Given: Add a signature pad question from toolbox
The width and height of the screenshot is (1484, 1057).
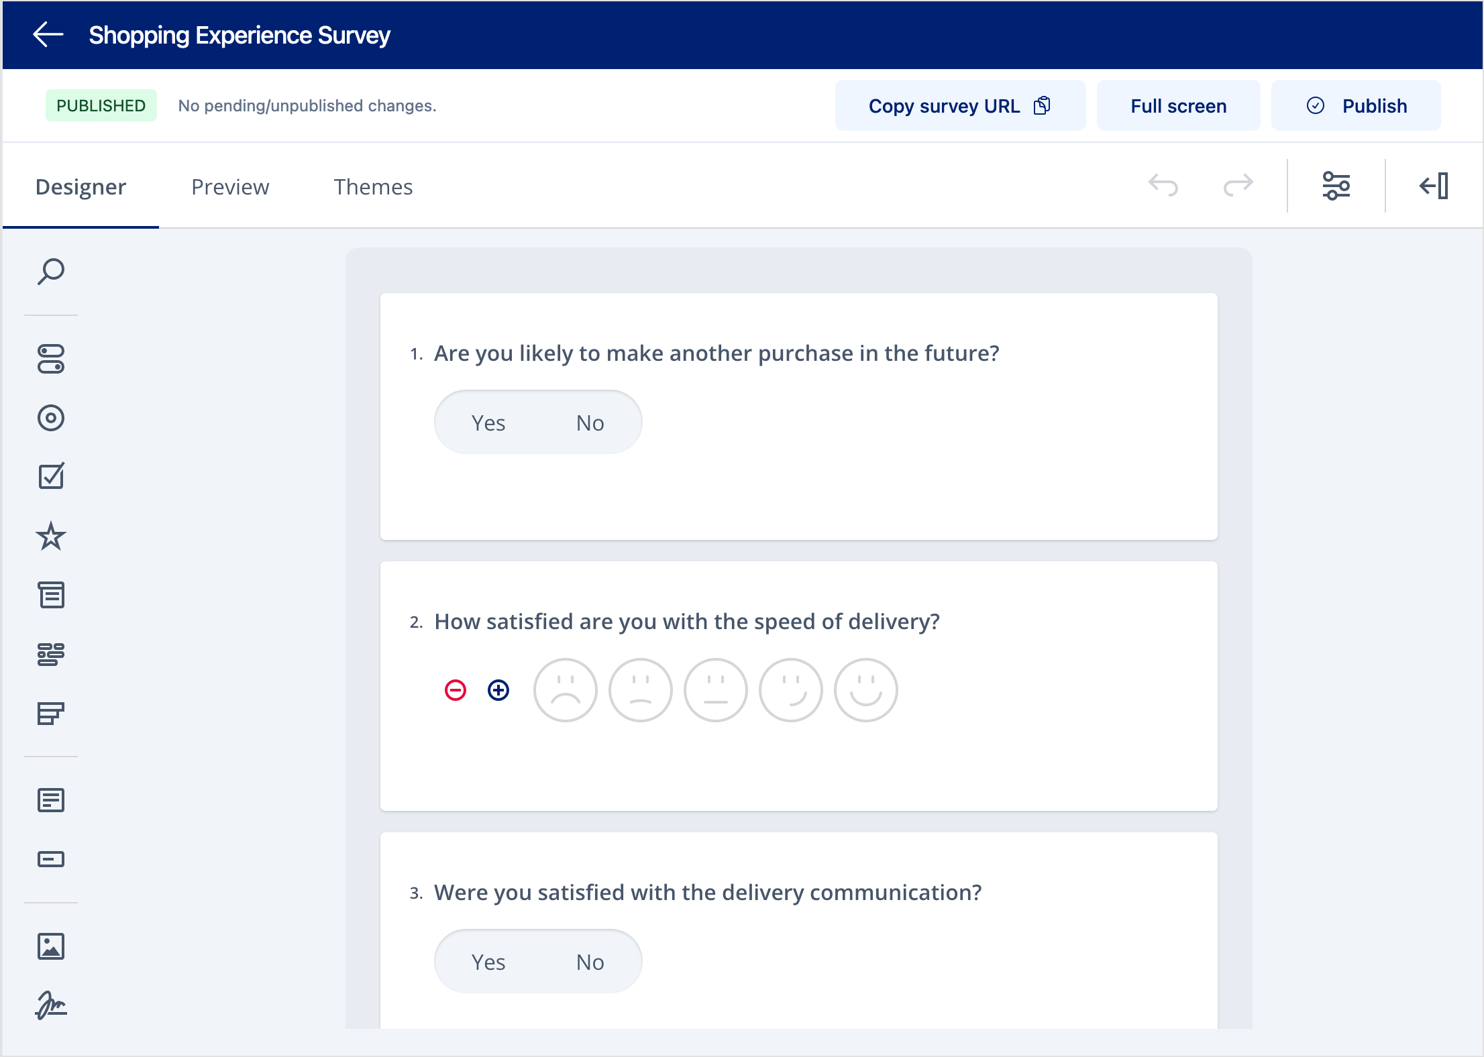Looking at the screenshot, I should pyautogui.click(x=51, y=1005).
